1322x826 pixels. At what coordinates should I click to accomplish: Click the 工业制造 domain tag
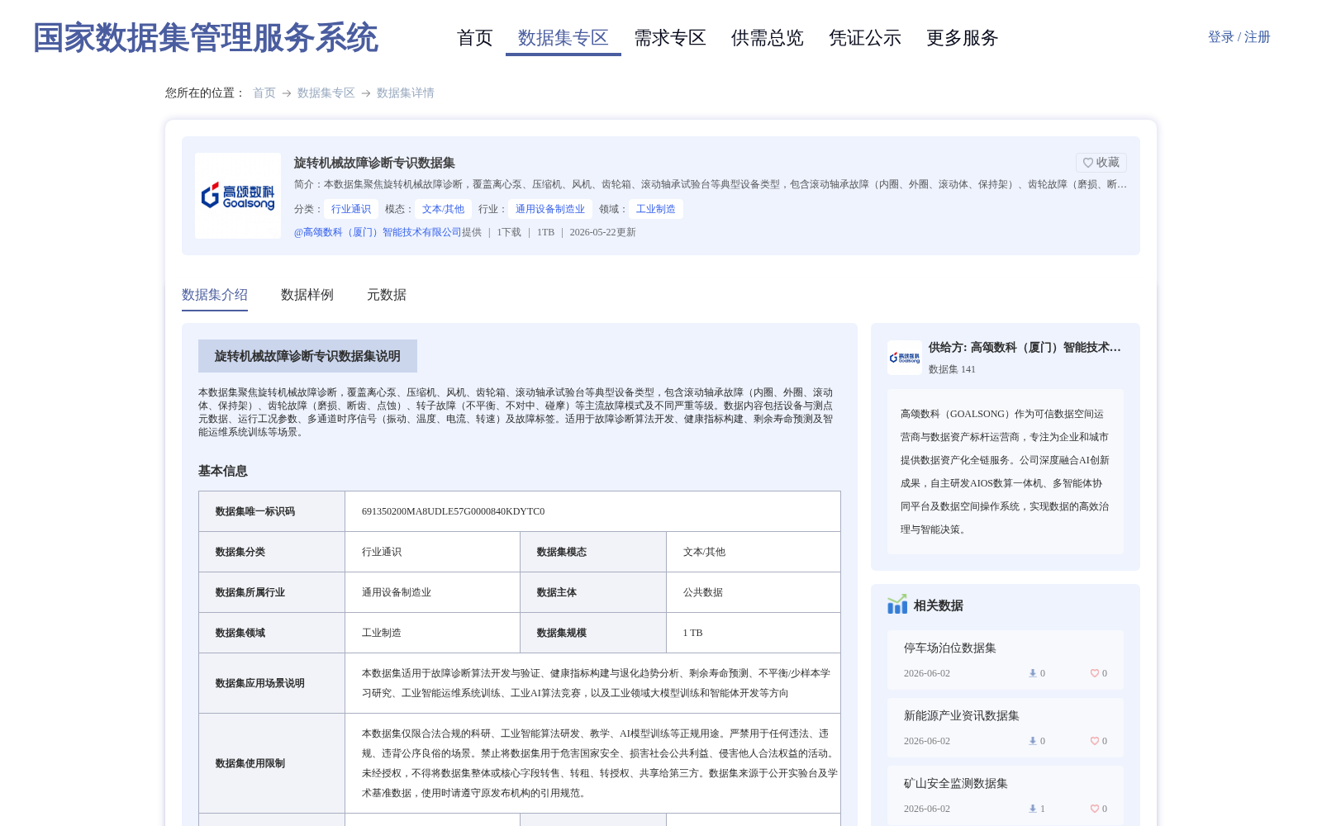point(656,209)
